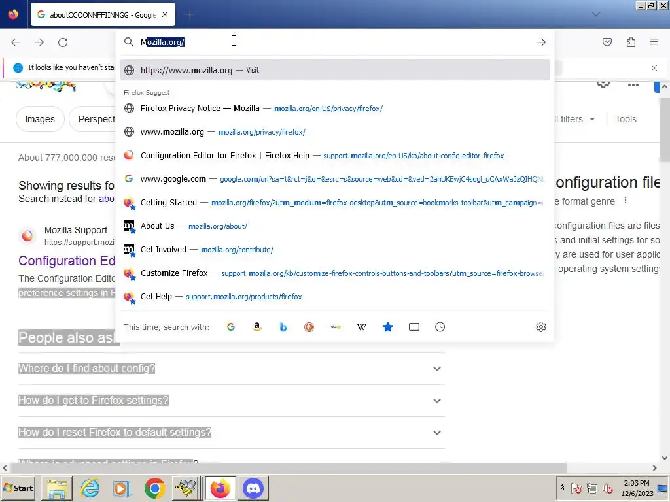This screenshot has height=502, width=670.
Task: Open Google apps grid icon
Action: 633,84
